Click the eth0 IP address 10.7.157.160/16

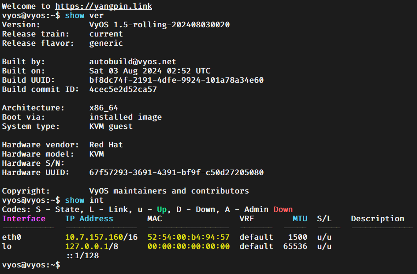coord(101,237)
